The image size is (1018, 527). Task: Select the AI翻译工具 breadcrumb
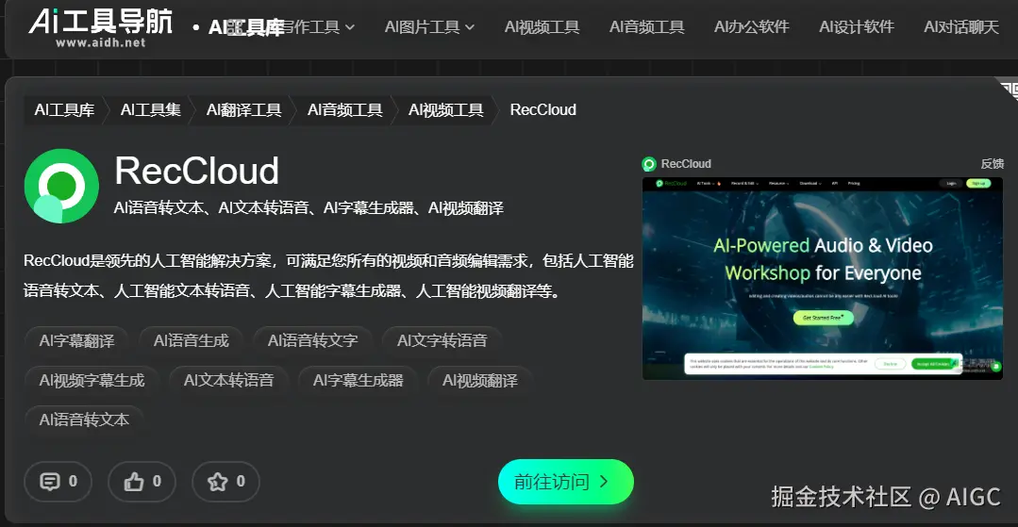click(243, 109)
